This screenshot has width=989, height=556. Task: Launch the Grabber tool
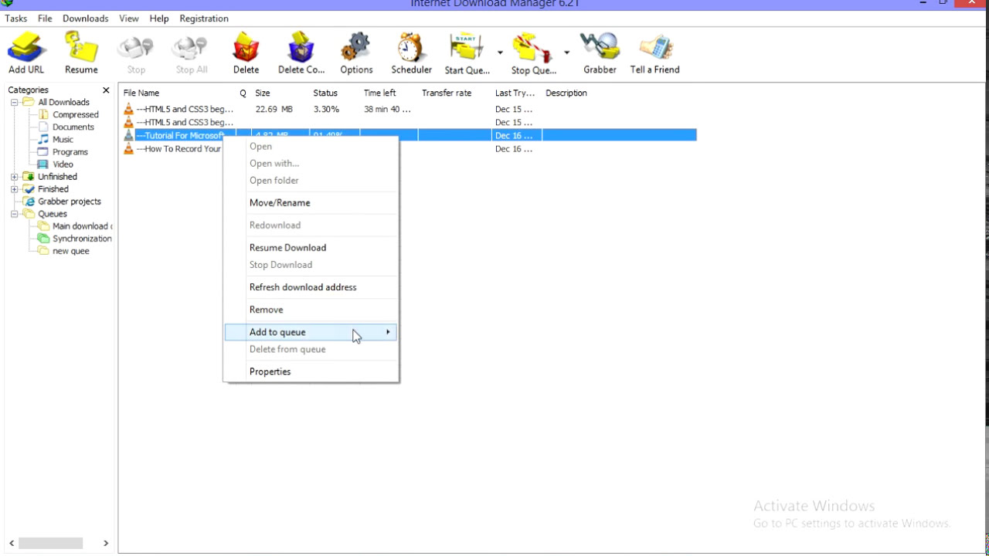point(600,53)
